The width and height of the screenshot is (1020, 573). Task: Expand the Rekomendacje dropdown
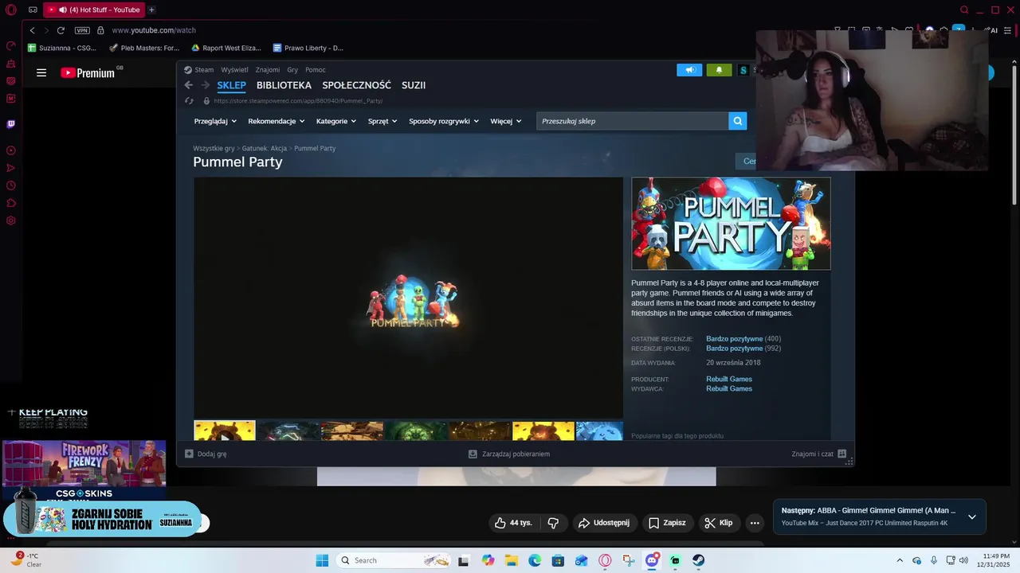click(x=277, y=121)
